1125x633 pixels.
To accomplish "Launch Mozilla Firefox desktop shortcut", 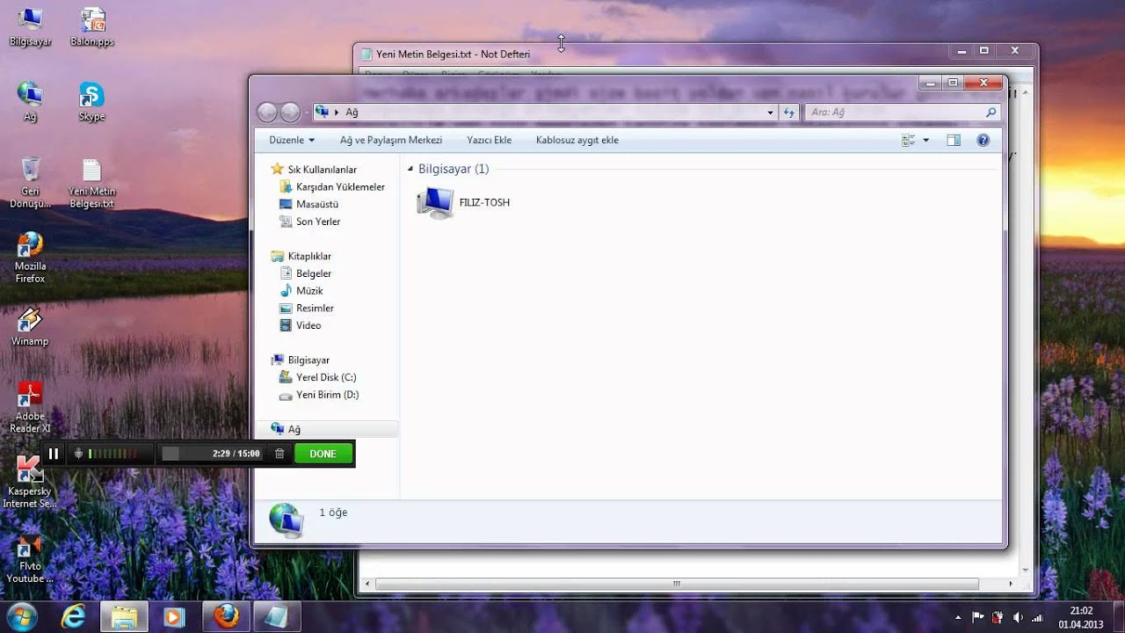I will tap(30, 257).
